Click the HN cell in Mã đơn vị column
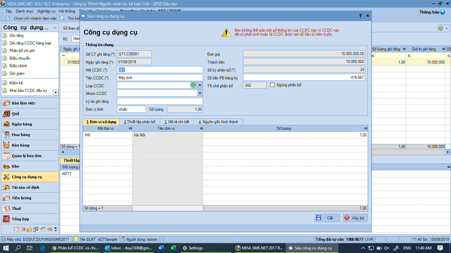The height and width of the screenshot is (253, 451). [x=108, y=135]
